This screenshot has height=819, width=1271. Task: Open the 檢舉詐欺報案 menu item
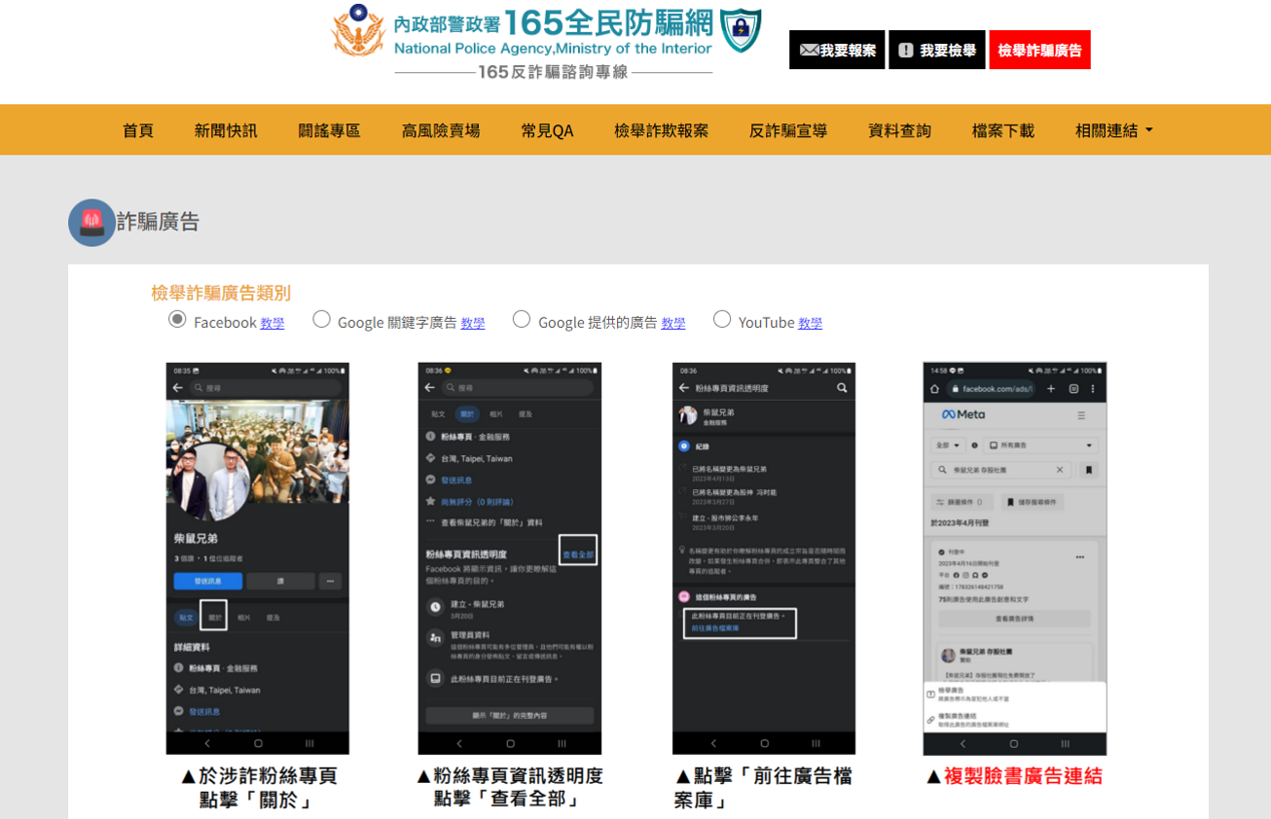click(662, 130)
